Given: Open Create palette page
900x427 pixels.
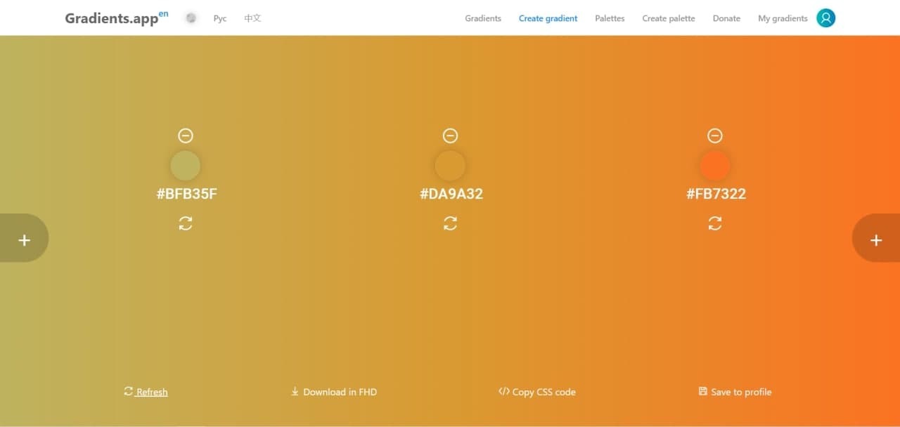Looking at the screenshot, I should tap(669, 18).
